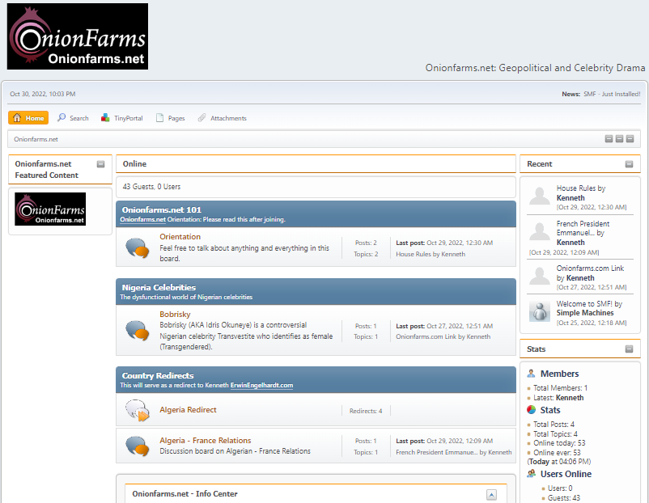Viewport: 649px width, 503px height.
Task: Click the Members person icon in Stats
Action: tap(532, 374)
